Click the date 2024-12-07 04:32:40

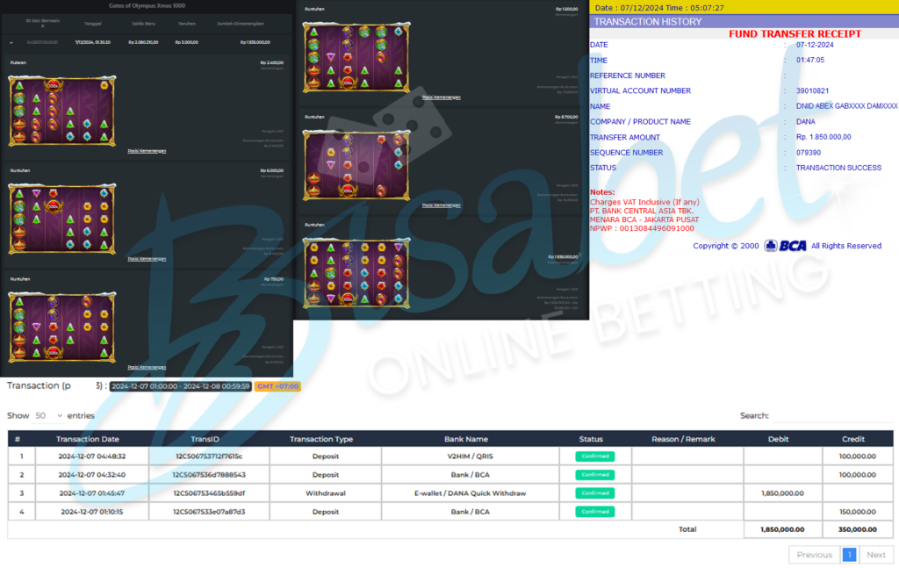pos(91,475)
